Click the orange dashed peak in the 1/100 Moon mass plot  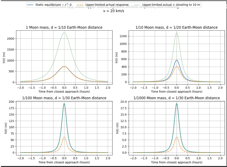[x=64, y=137]
